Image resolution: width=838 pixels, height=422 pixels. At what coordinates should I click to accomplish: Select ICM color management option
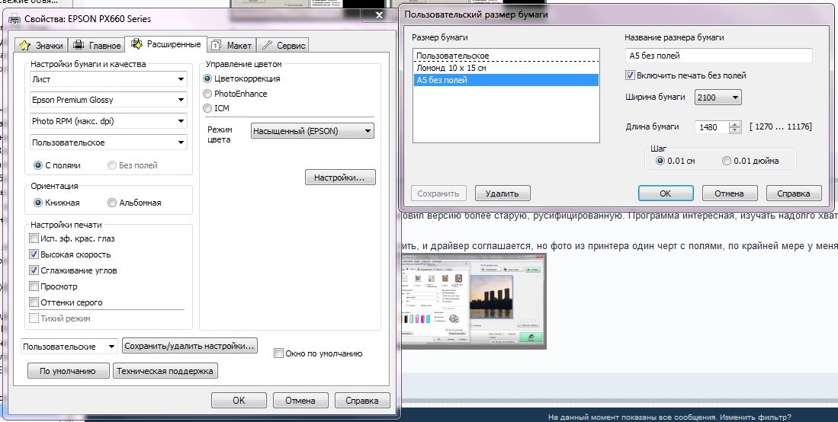207,108
